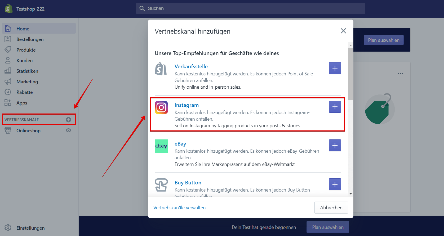Click the Instagram title link
Viewport: 444px width, 236px height.
point(187,105)
